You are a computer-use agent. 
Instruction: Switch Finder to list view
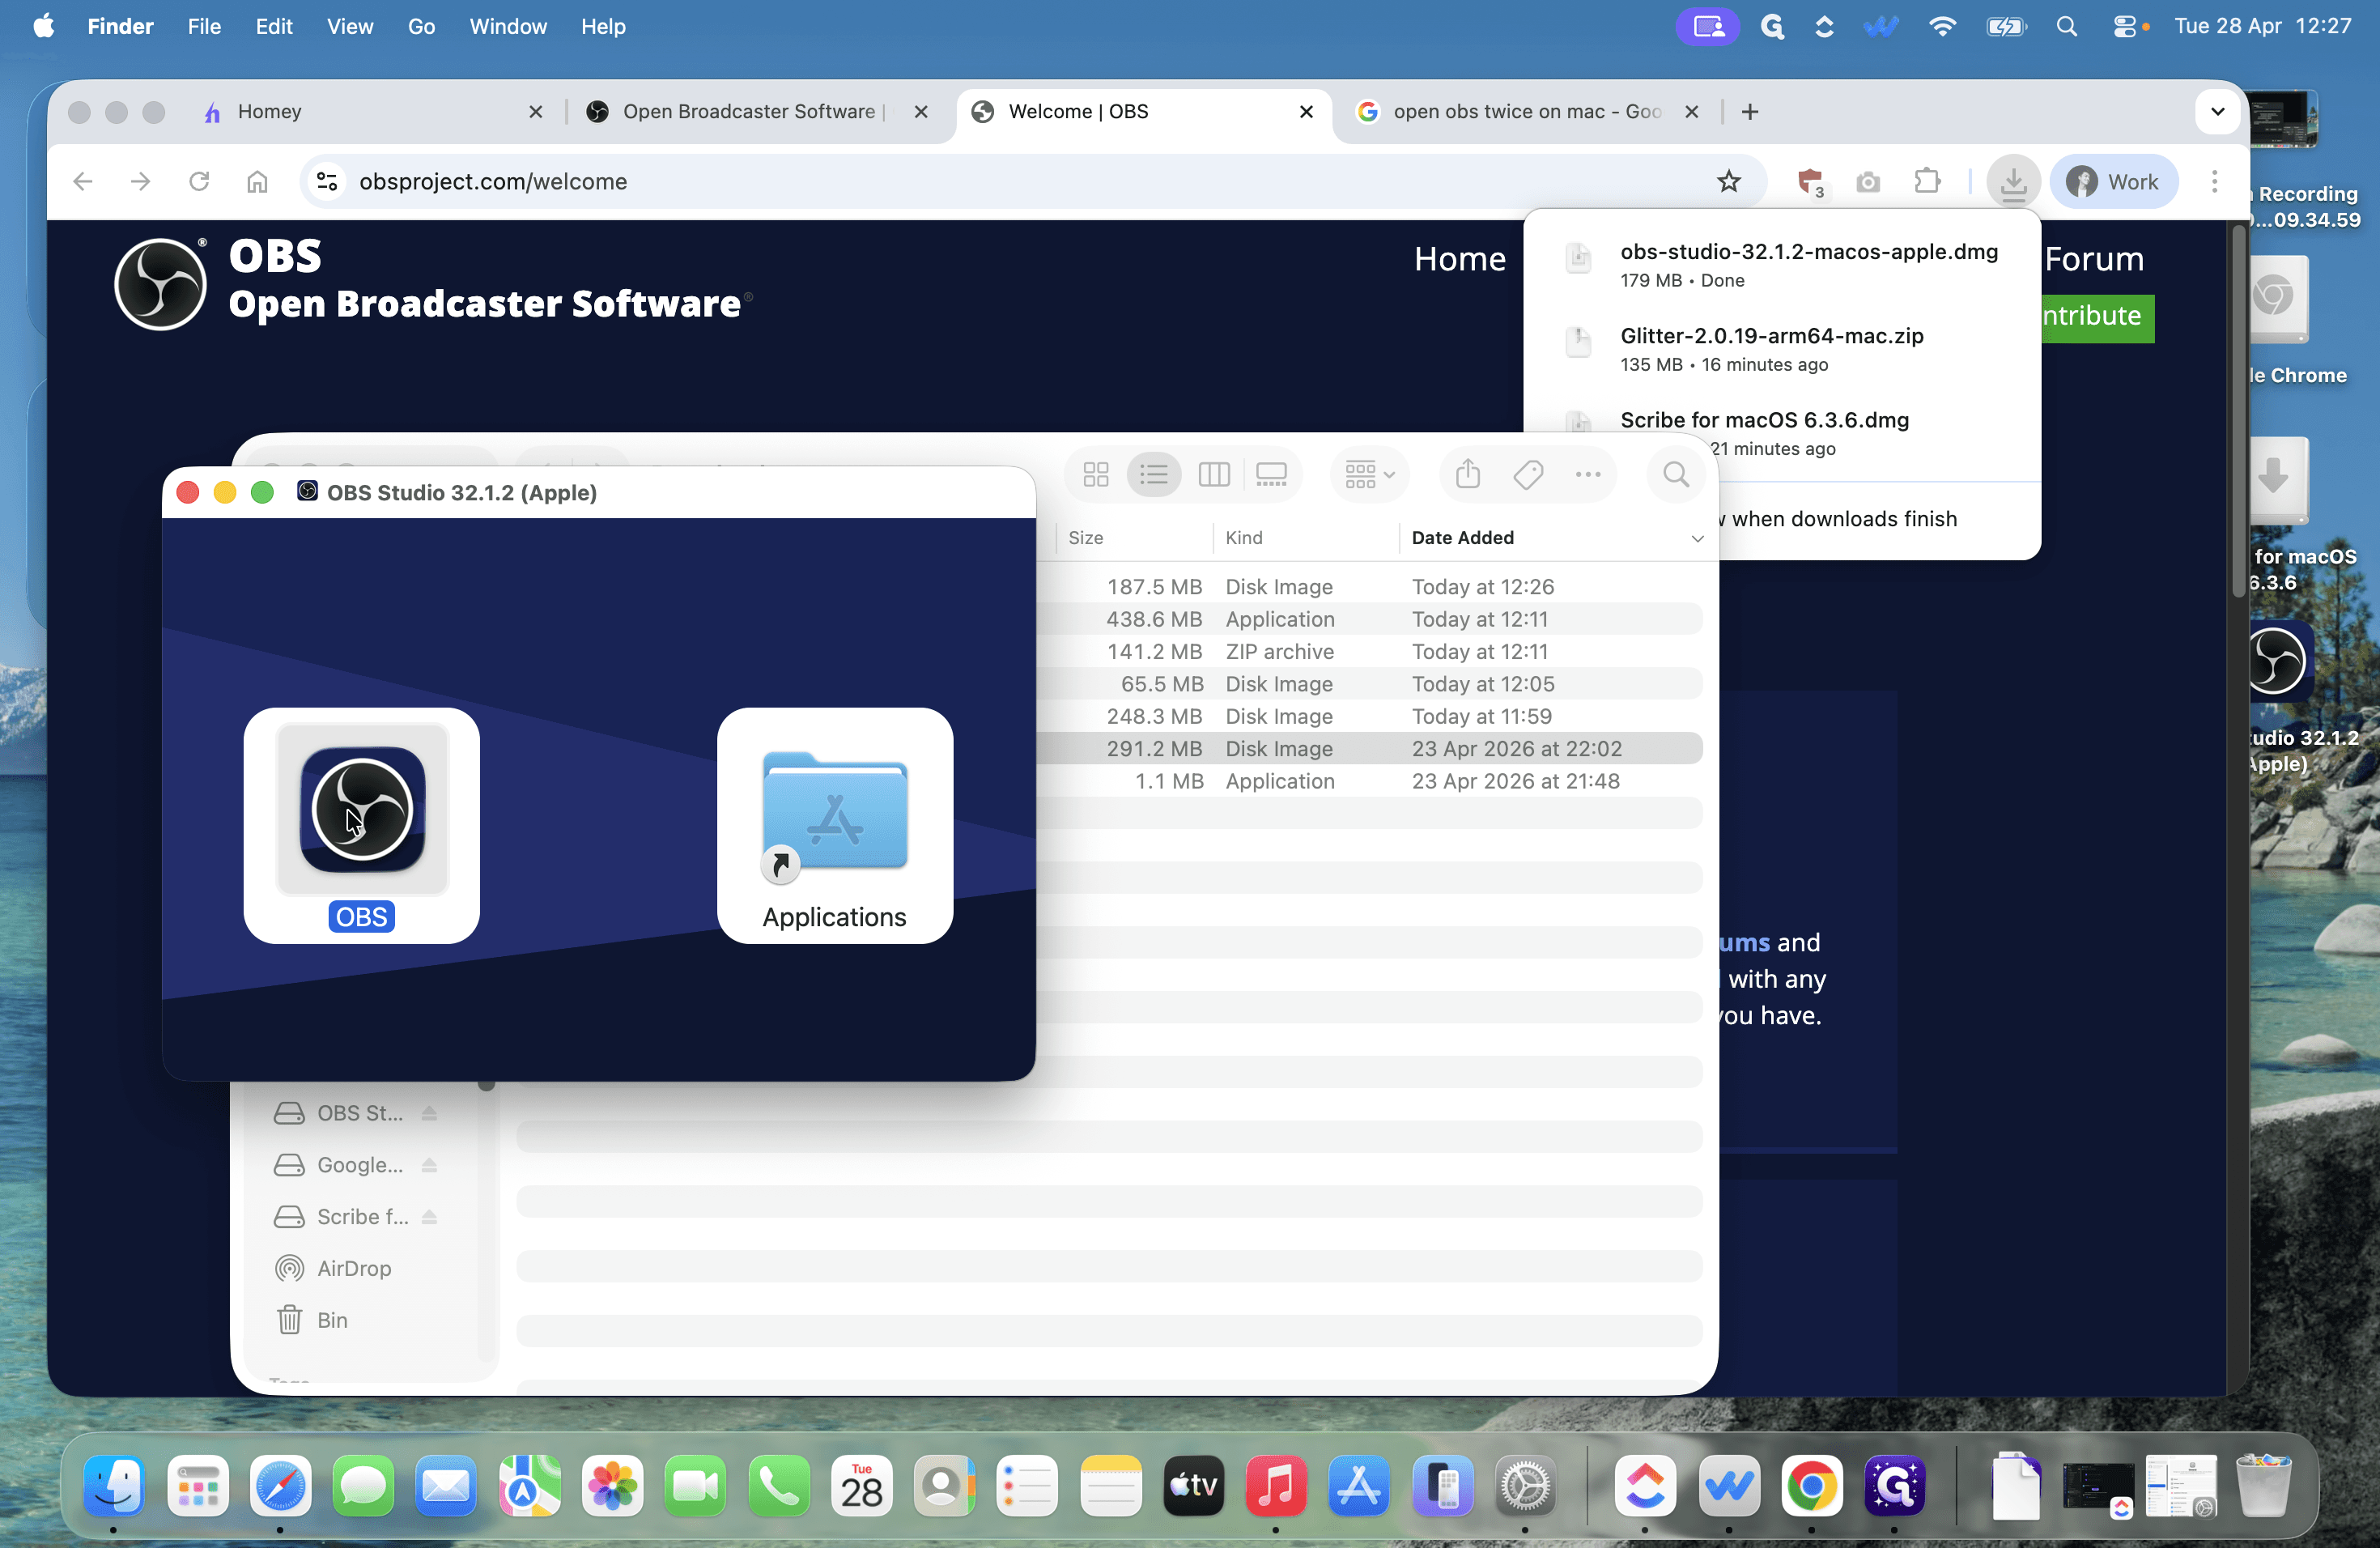point(1154,474)
